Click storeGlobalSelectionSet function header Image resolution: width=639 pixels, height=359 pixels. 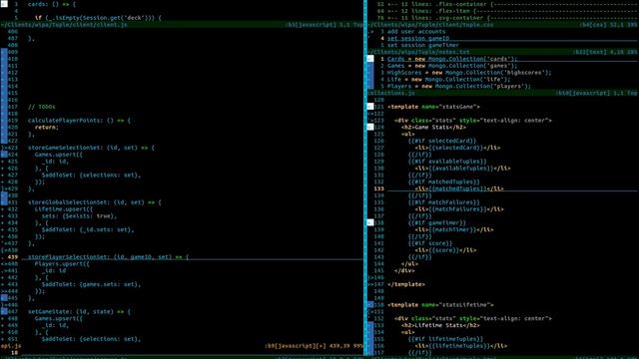tap(94, 202)
